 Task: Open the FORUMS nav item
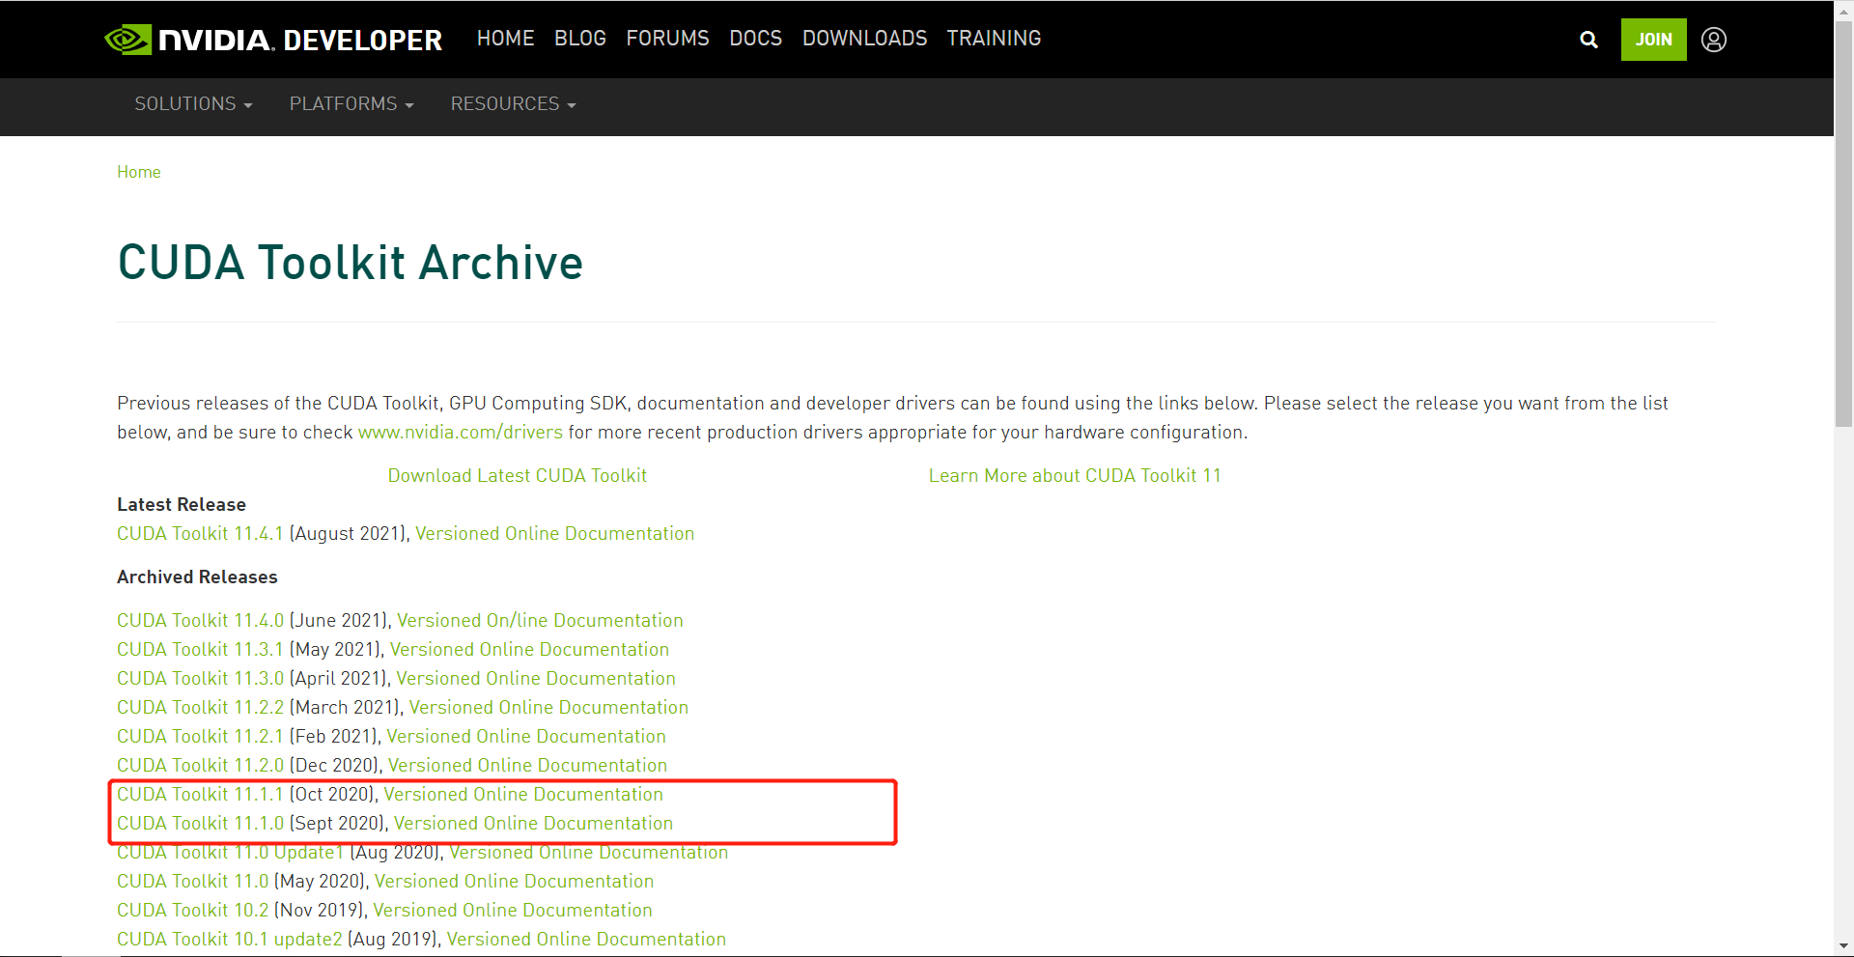(x=667, y=39)
